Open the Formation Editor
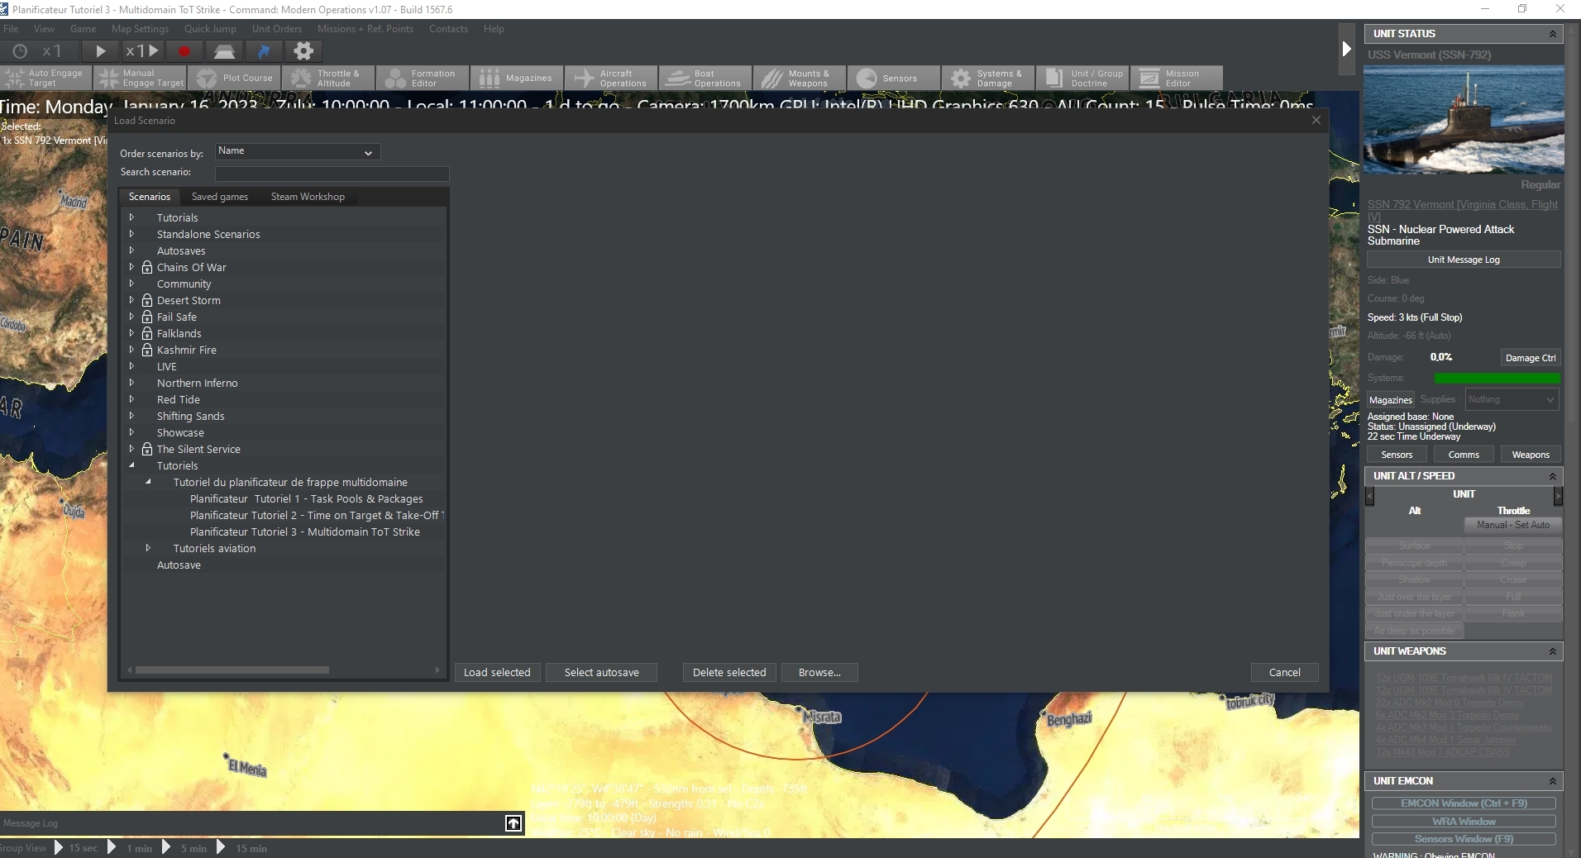 [423, 78]
